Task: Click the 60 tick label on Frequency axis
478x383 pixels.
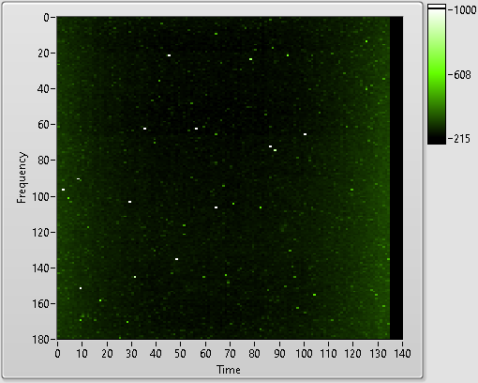Action: (x=43, y=125)
